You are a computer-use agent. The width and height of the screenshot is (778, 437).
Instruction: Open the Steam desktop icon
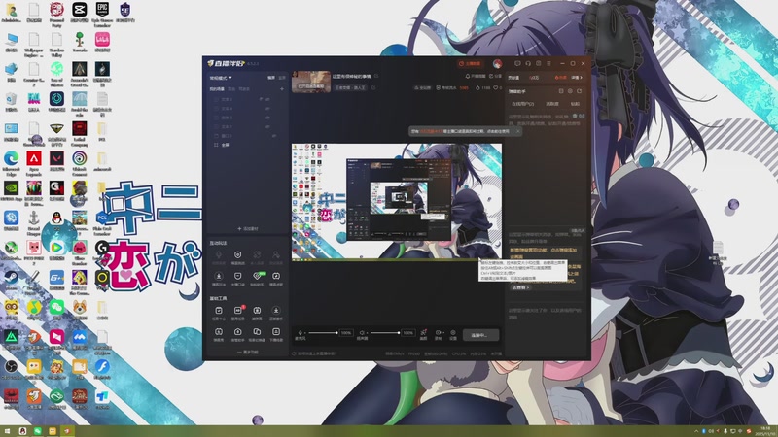click(11, 280)
